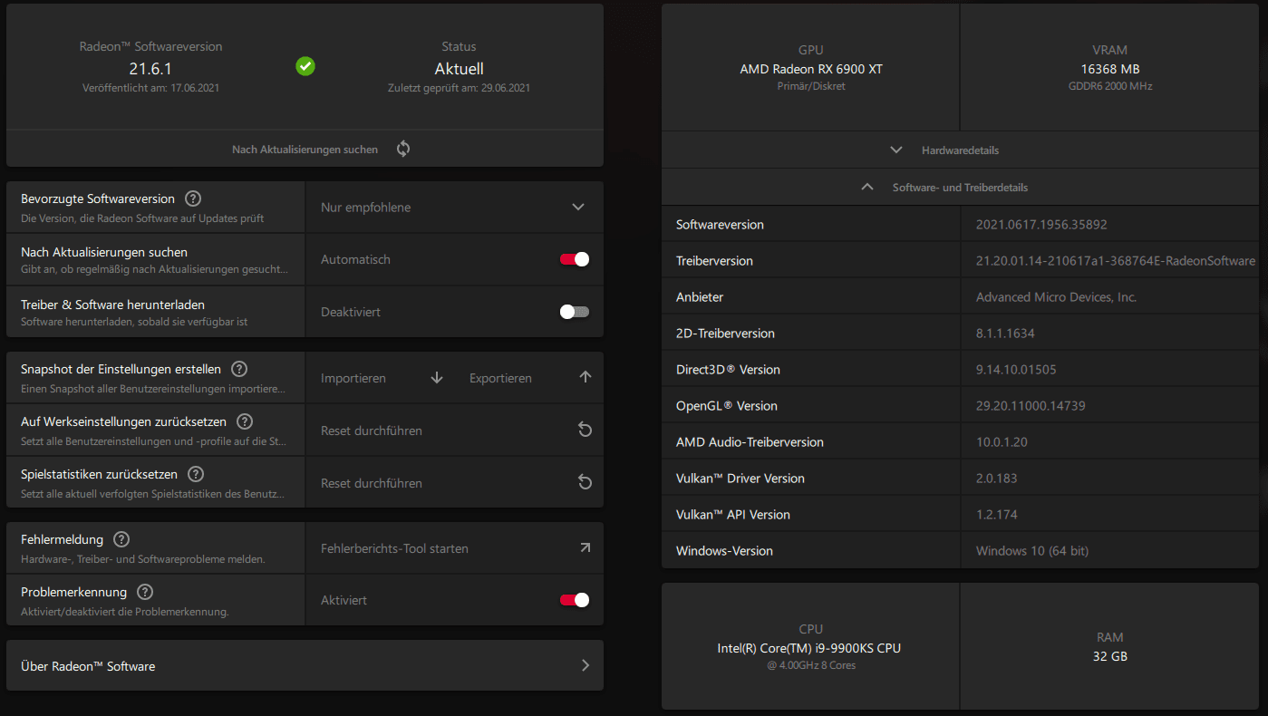Click the Bevorzugte Softwareversion label
Screen dimensions: 1268x716
click(98, 198)
